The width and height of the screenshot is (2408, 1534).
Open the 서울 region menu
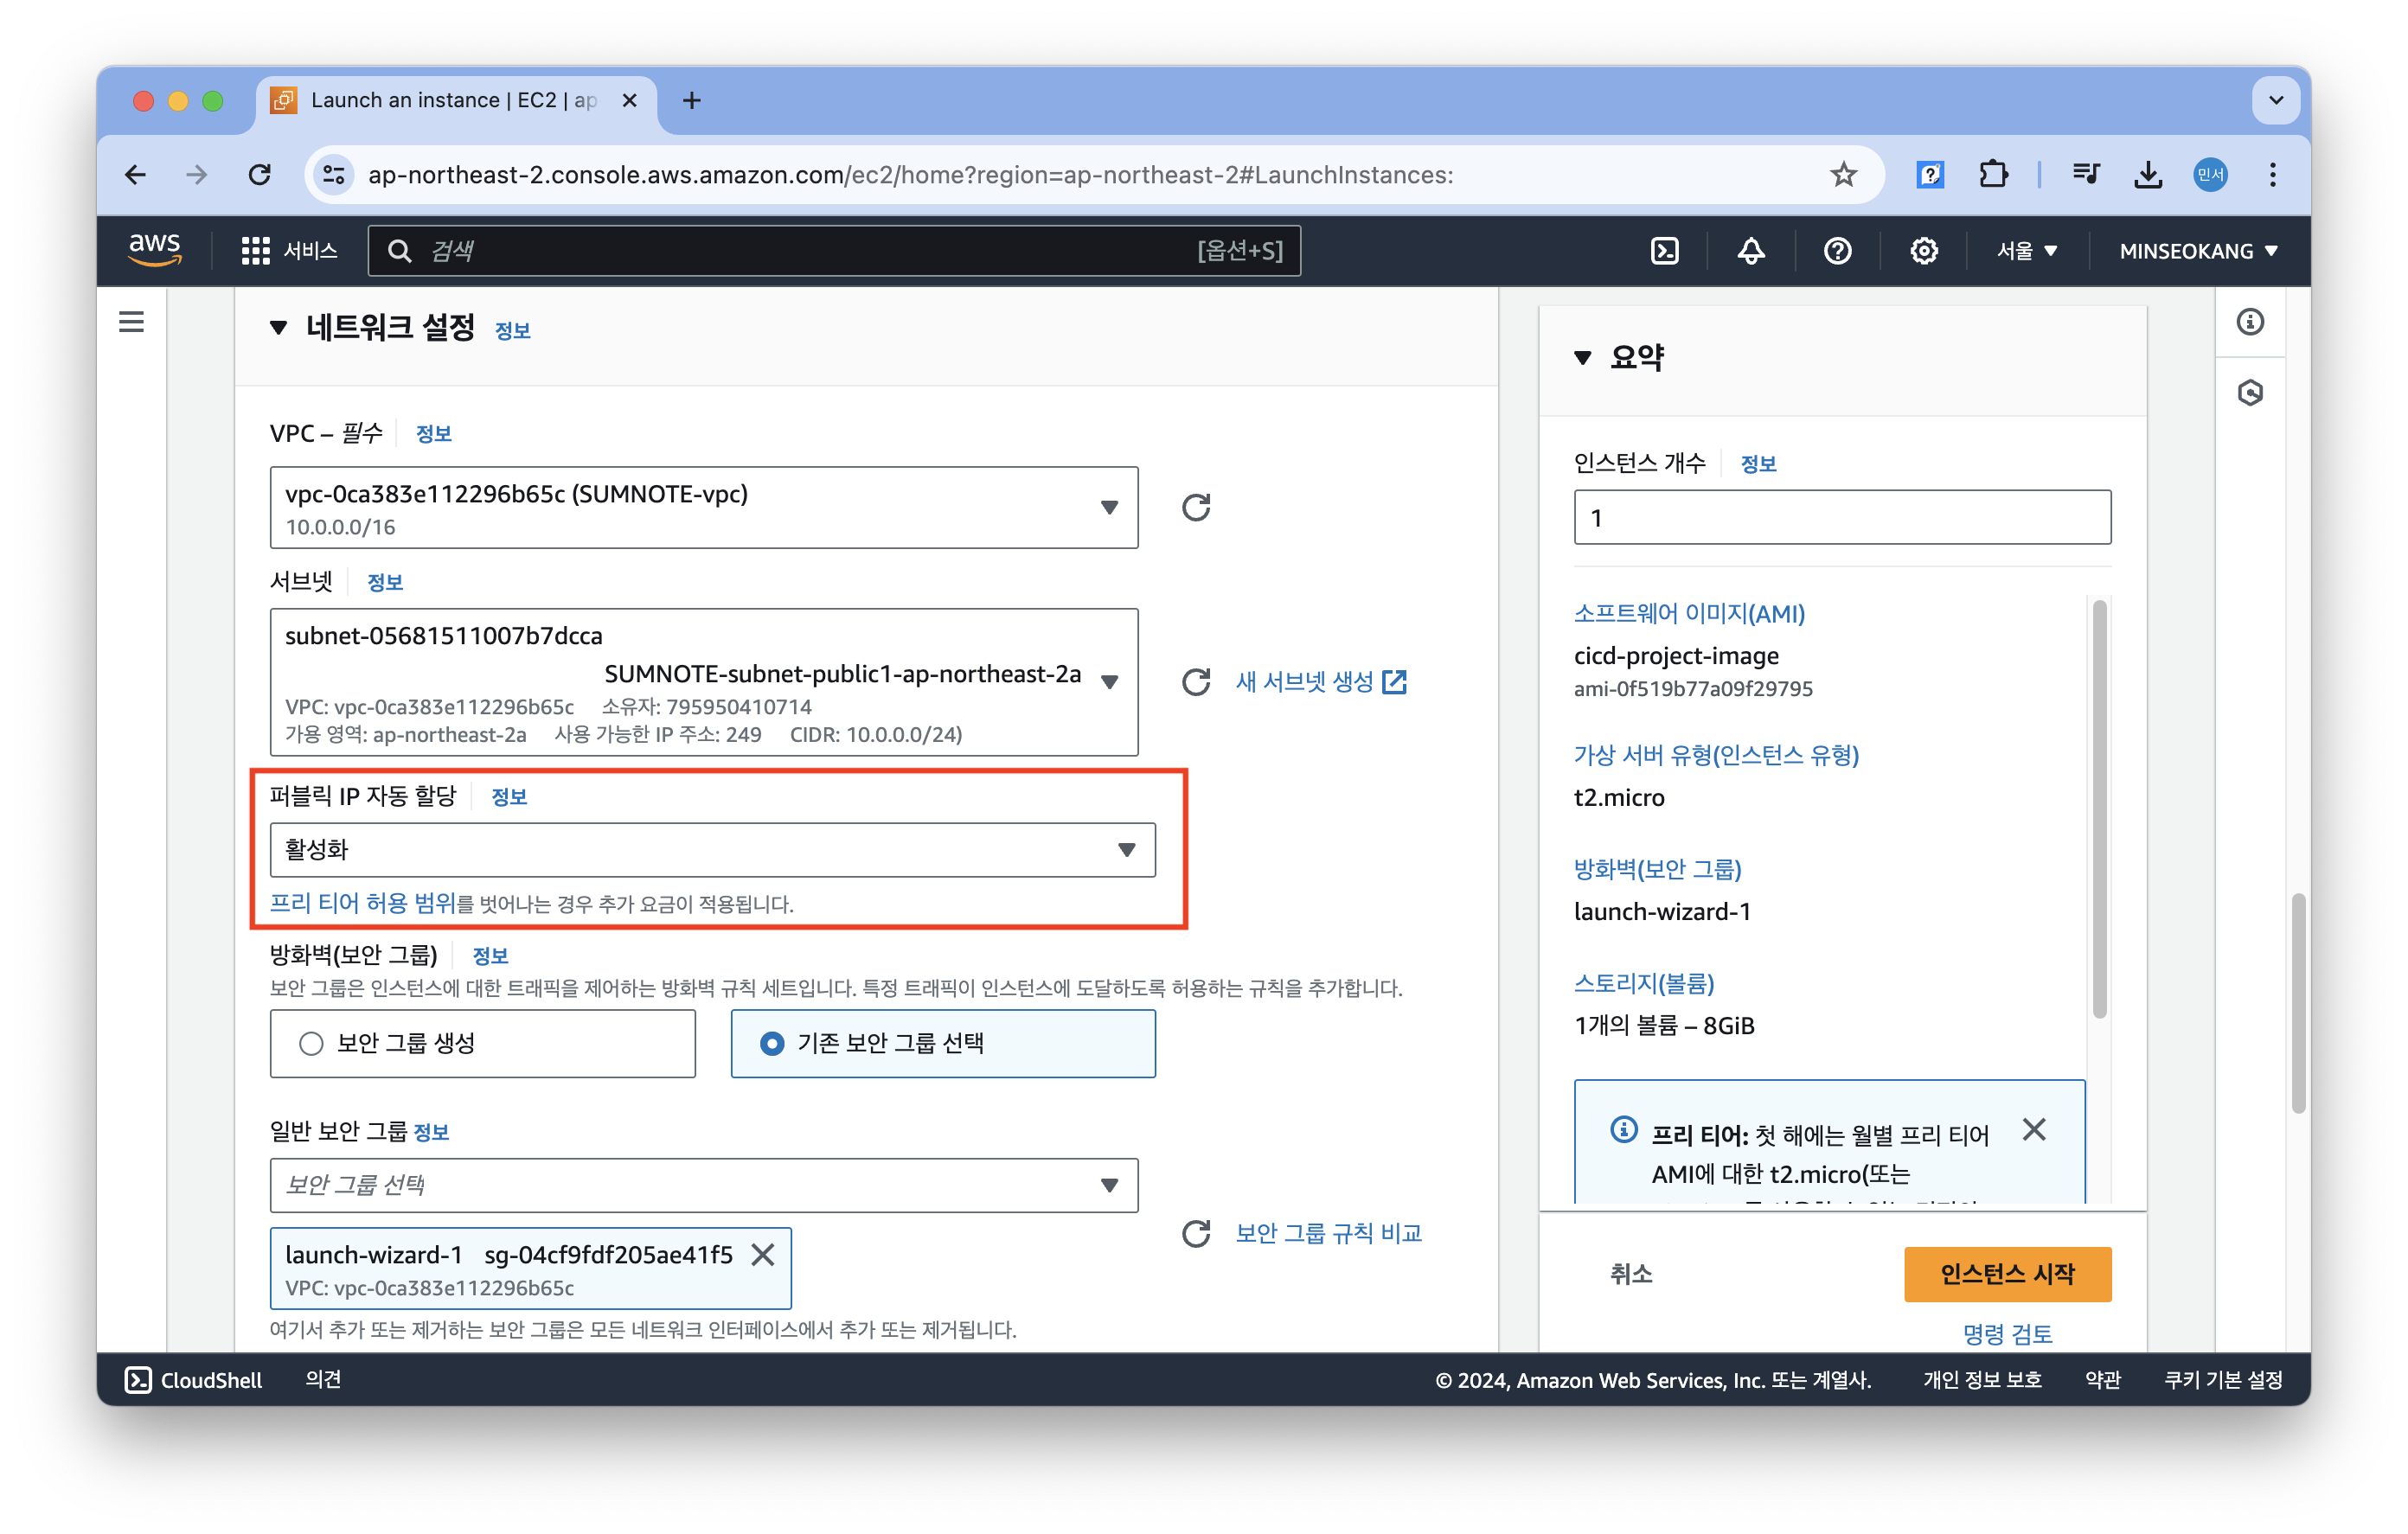click(x=2027, y=251)
